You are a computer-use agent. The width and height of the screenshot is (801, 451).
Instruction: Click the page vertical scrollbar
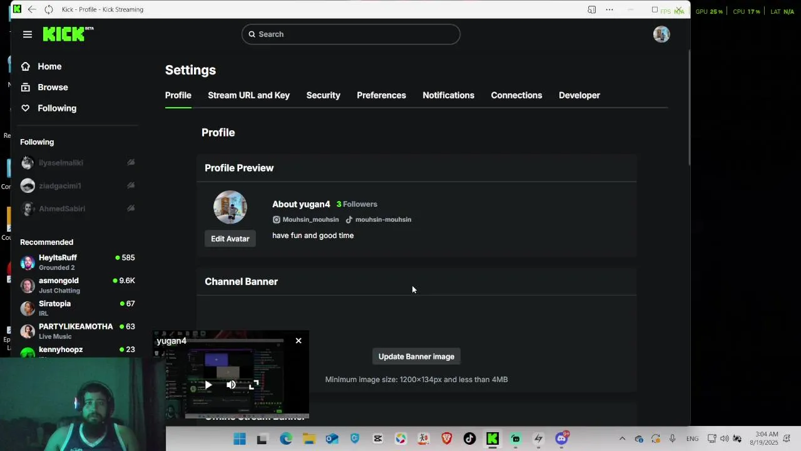(688, 106)
